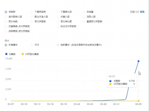
Task: Click the 7,500 y-axis value
Action: 8,69
